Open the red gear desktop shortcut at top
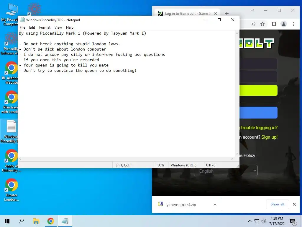 [34, 9]
